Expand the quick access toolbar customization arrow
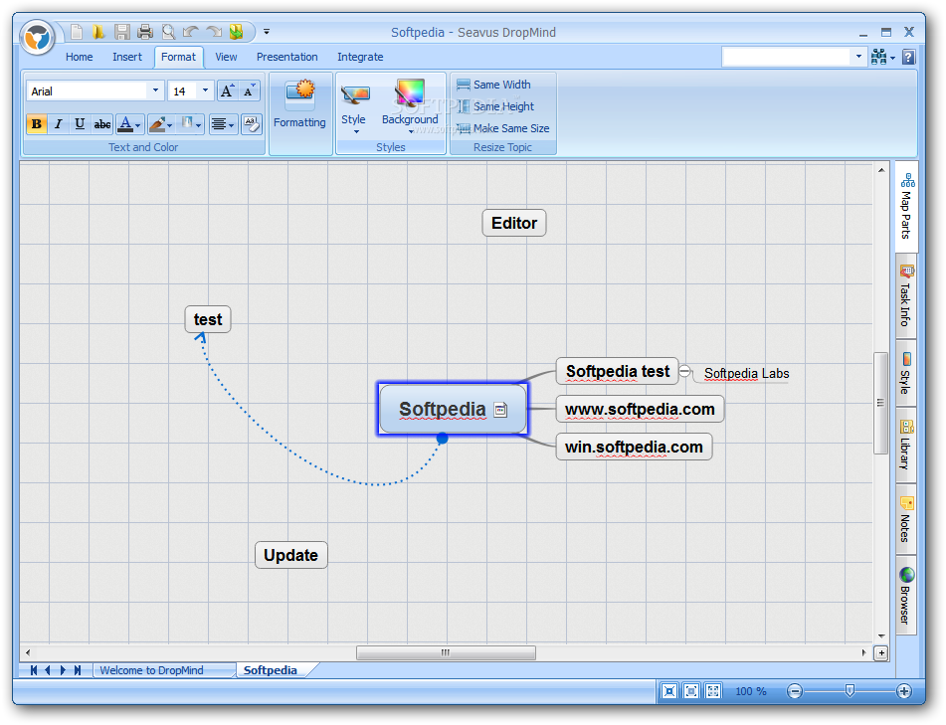Viewport: 946px width, 725px height. coord(266,32)
